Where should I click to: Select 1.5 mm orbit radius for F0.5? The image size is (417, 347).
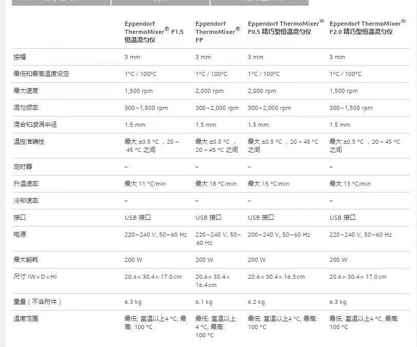point(258,125)
